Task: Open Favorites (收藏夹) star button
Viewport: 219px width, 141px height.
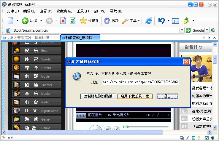Action: click(x=89, y=21)
